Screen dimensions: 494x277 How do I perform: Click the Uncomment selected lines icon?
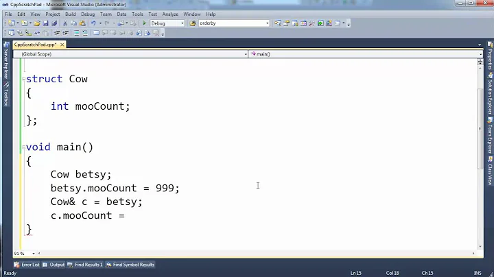[x=85, y=33]
